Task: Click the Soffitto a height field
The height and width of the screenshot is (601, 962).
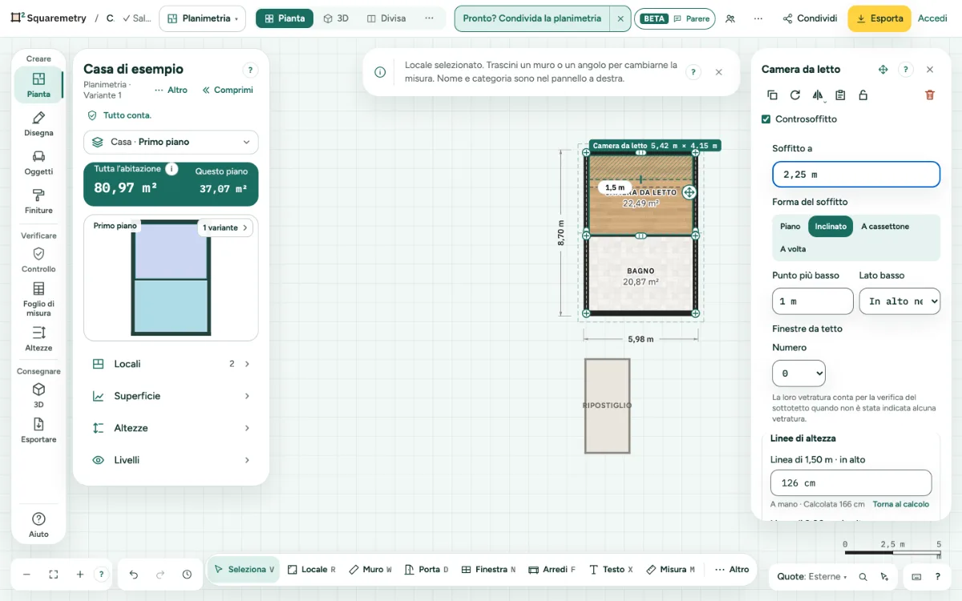Action: (856, 175)
